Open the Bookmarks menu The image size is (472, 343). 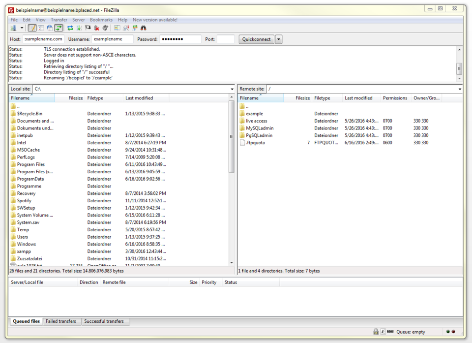101,20
